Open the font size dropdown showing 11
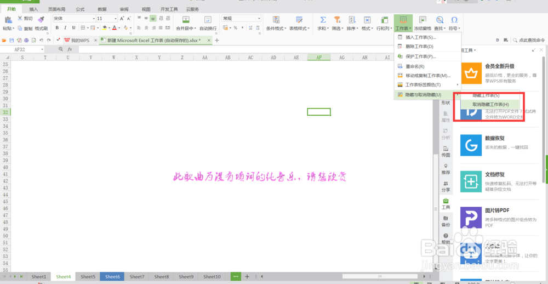Screen dimensions: 548x284 [x=116, y=19]
